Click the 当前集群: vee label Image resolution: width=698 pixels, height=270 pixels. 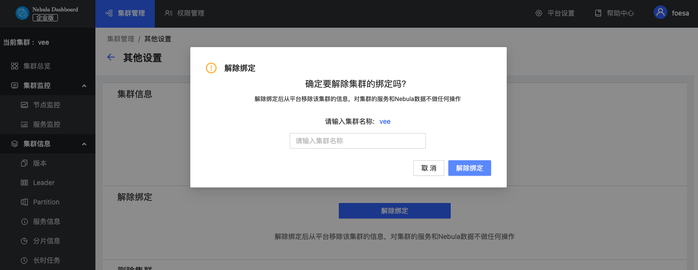point(26,42)
